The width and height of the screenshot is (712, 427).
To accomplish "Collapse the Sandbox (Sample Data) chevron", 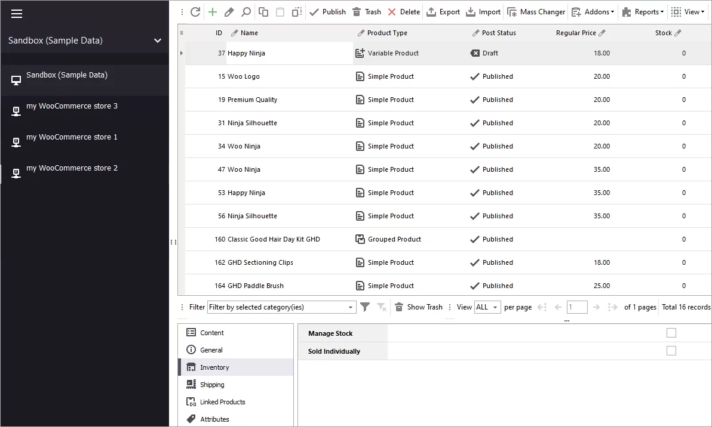I will 157,41.
